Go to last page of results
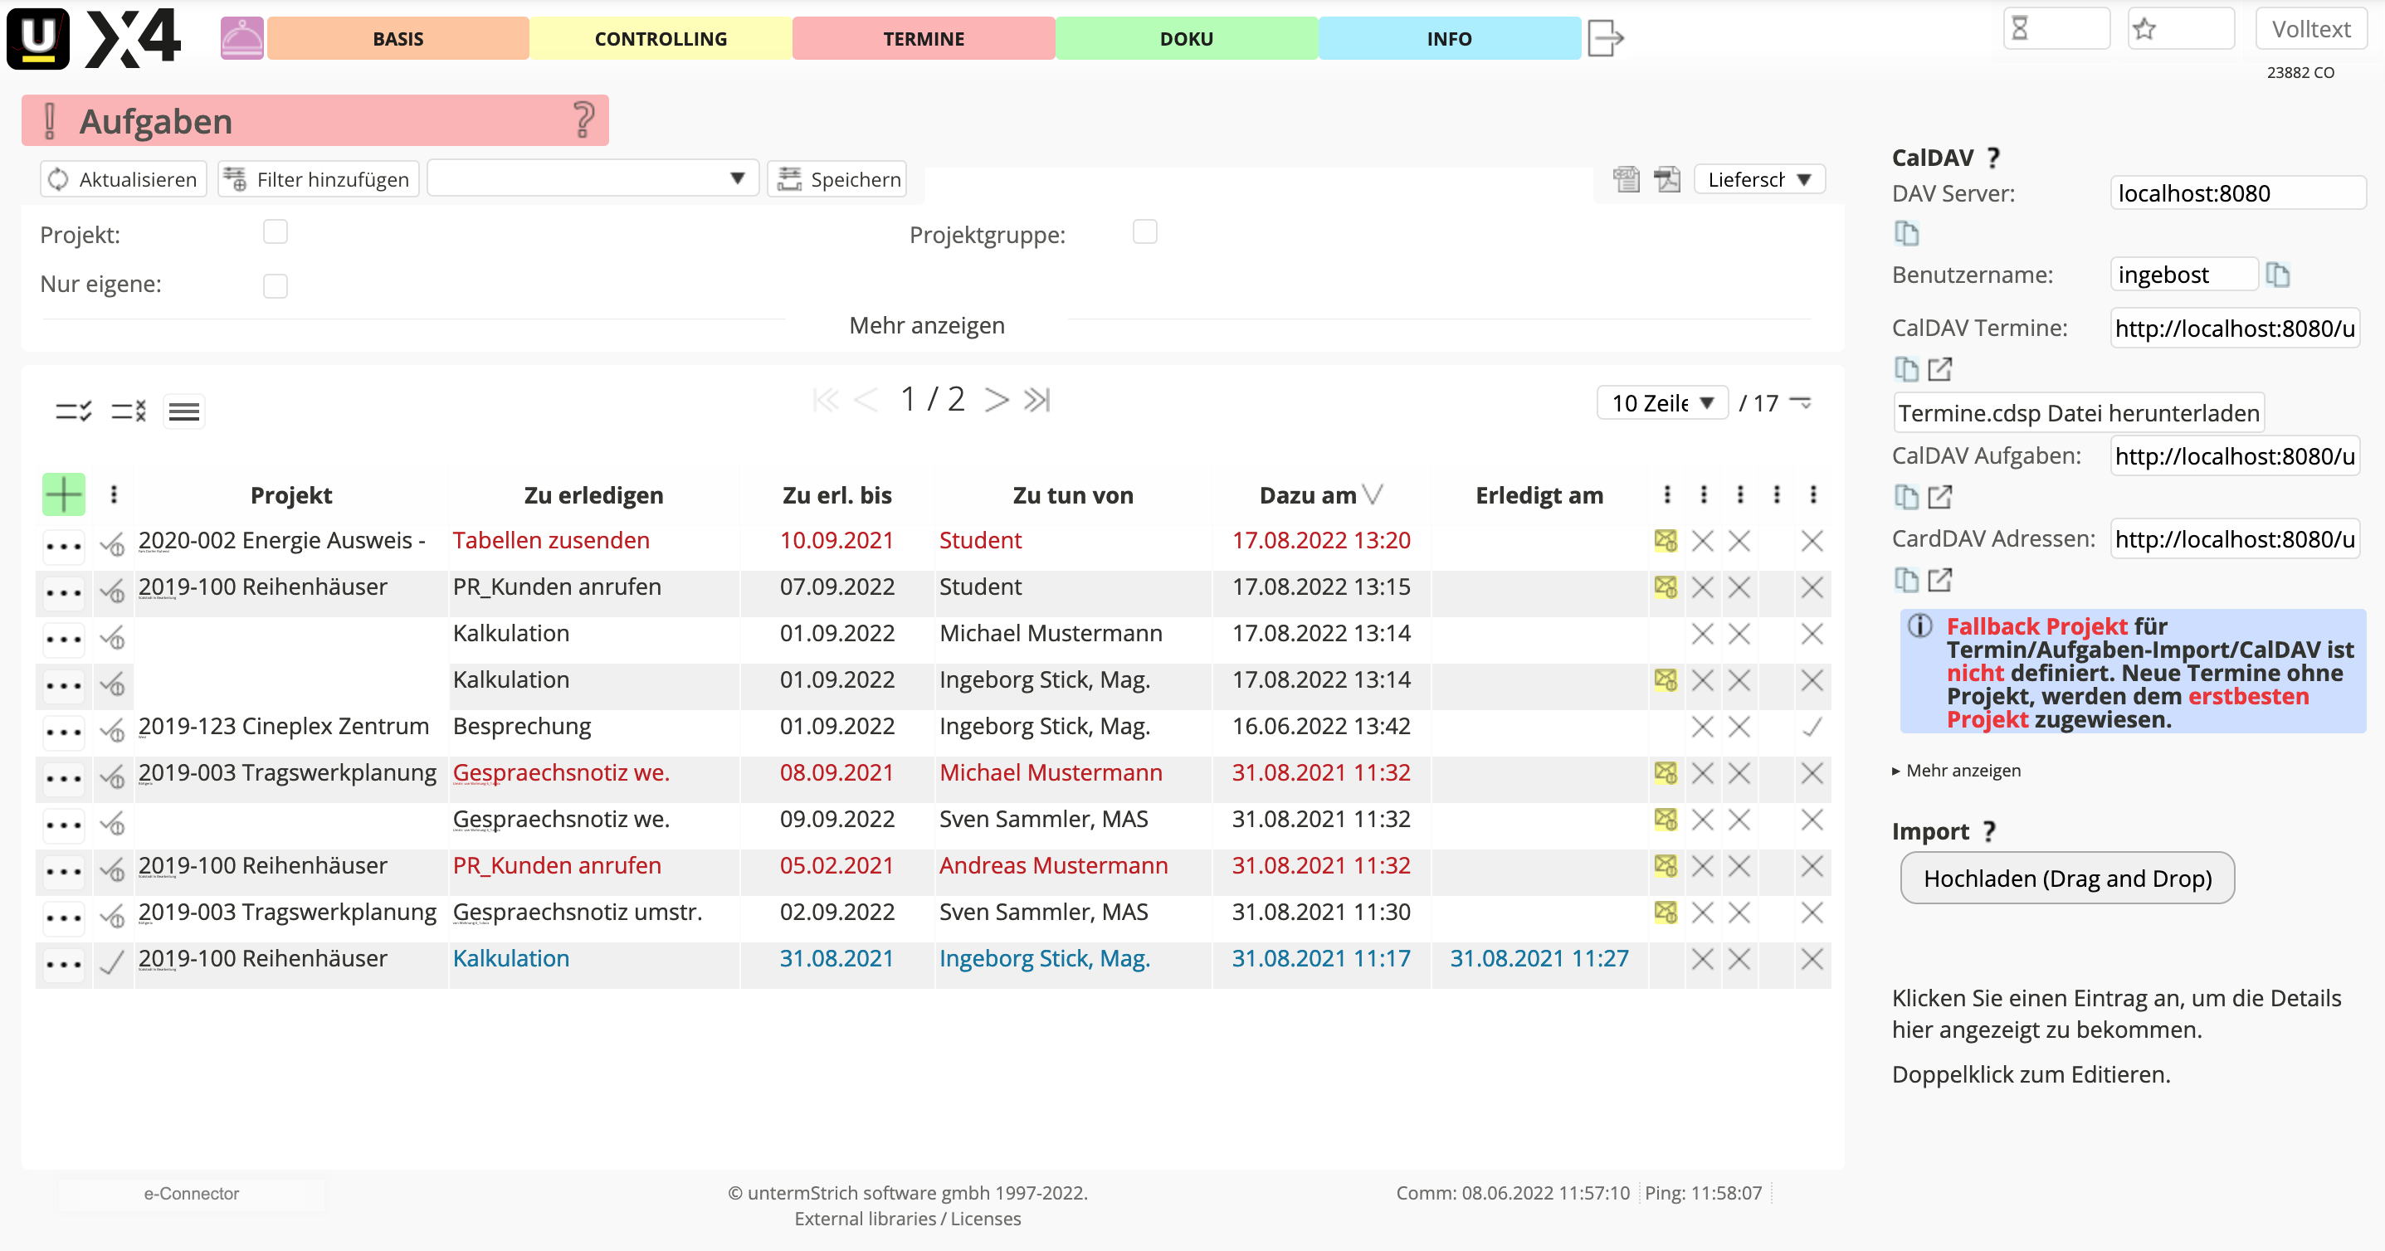 coord(1037,400)
